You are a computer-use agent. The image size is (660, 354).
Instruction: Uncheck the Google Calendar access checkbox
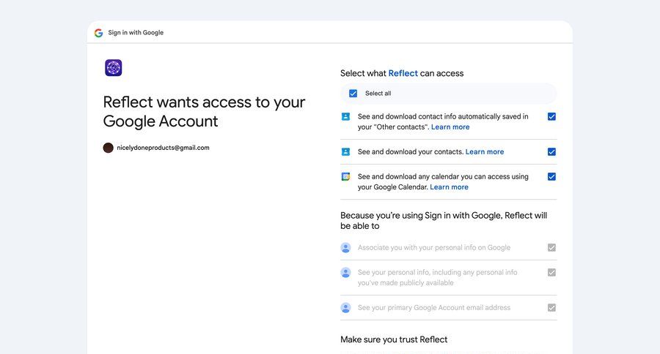(x=551, y=176)
